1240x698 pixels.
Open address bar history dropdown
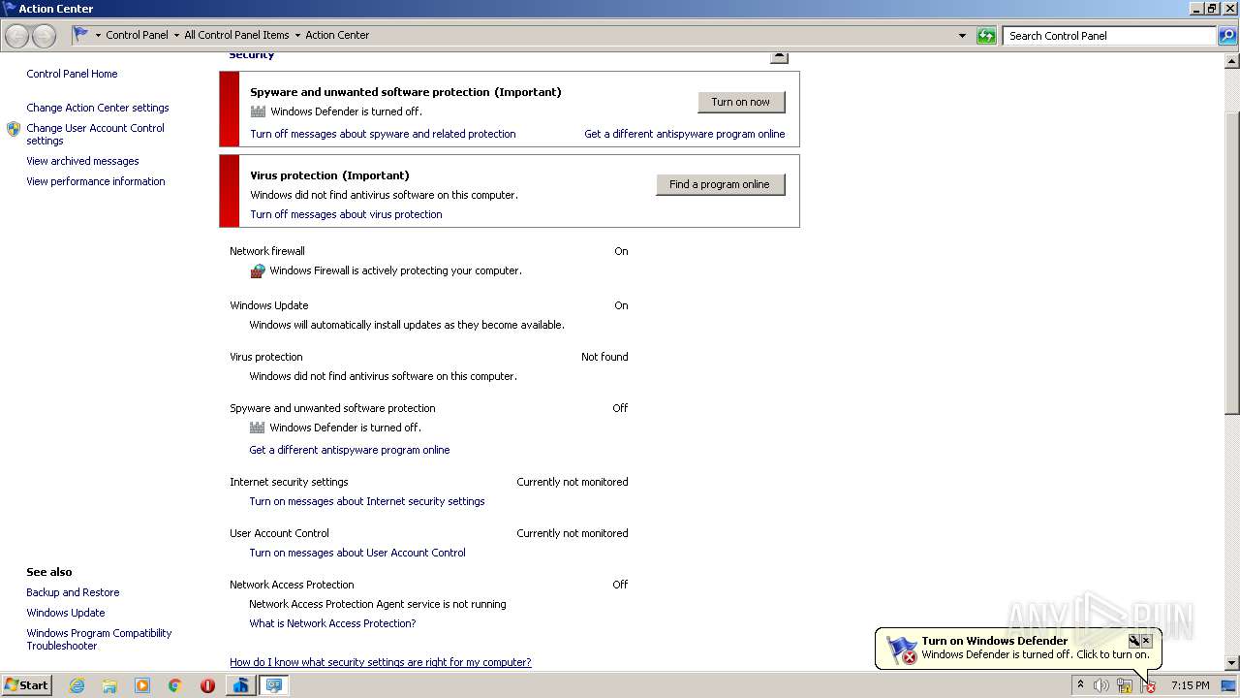coord(962,36)
